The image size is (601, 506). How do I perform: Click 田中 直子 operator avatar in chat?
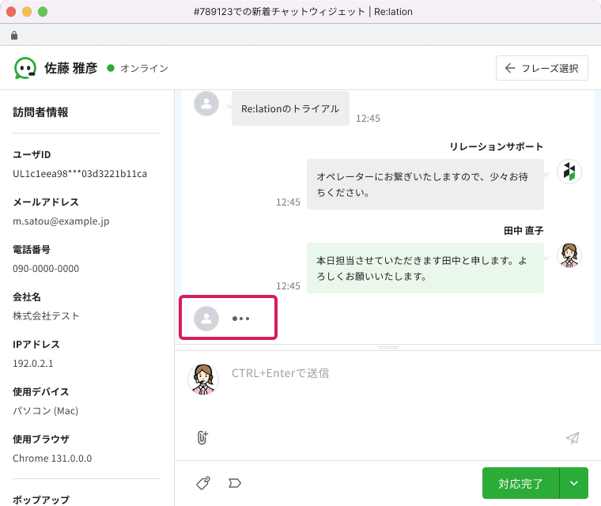tap(569, 255)
